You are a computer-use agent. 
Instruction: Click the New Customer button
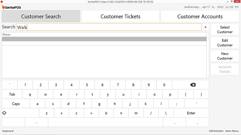click(x=225, y=56)
